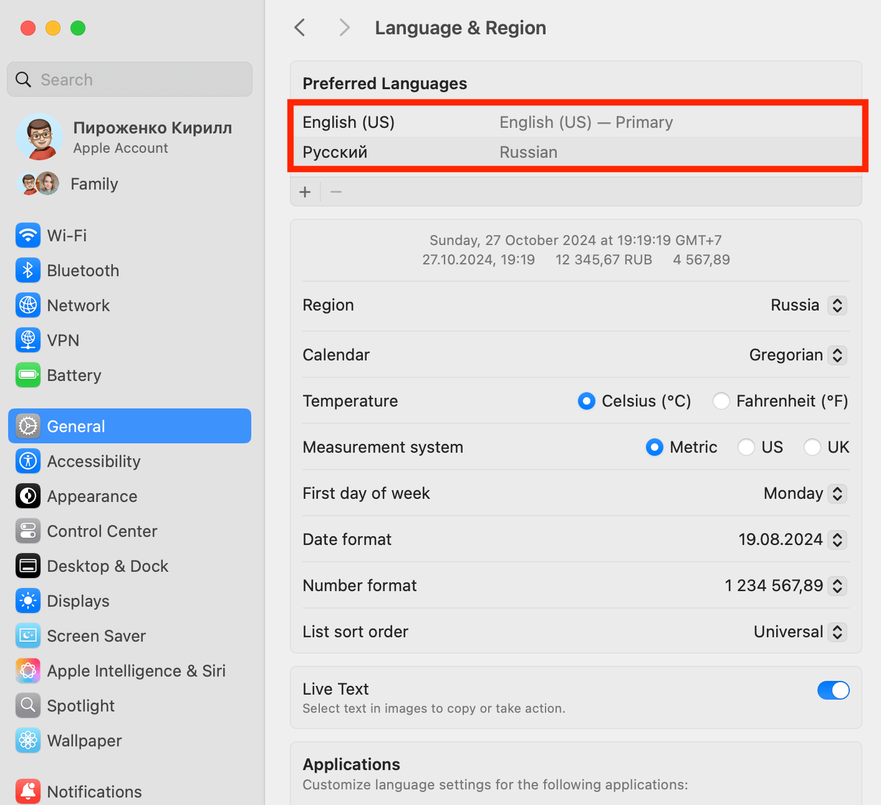
Task: Open Bluetooth settings
Action: click(82, 270)
